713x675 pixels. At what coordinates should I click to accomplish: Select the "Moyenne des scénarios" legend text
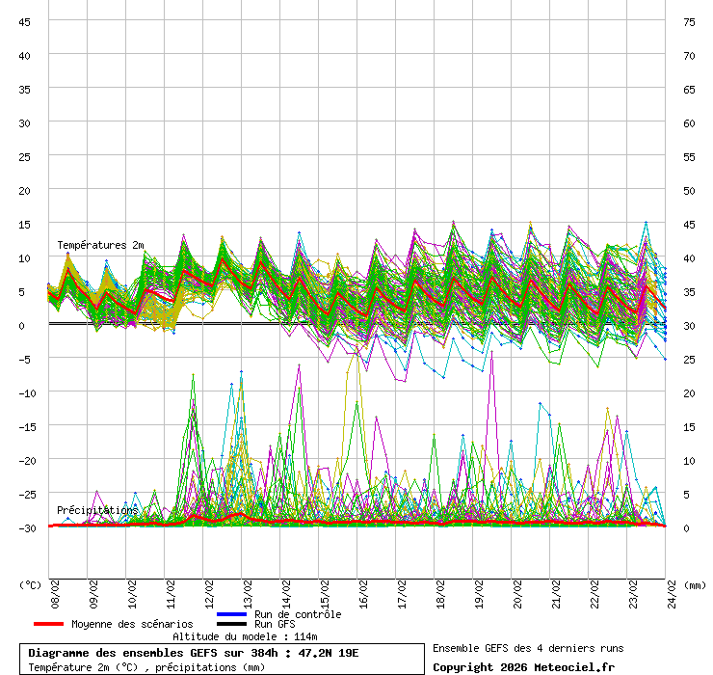pos(132,624)
